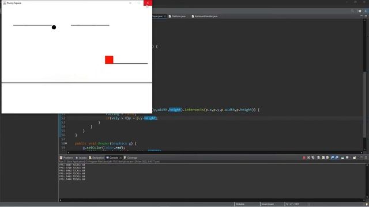The height and width of the screenshot is (207, 369).
Task: Click Remove All Terminated Launches icon
Action: 312,158
